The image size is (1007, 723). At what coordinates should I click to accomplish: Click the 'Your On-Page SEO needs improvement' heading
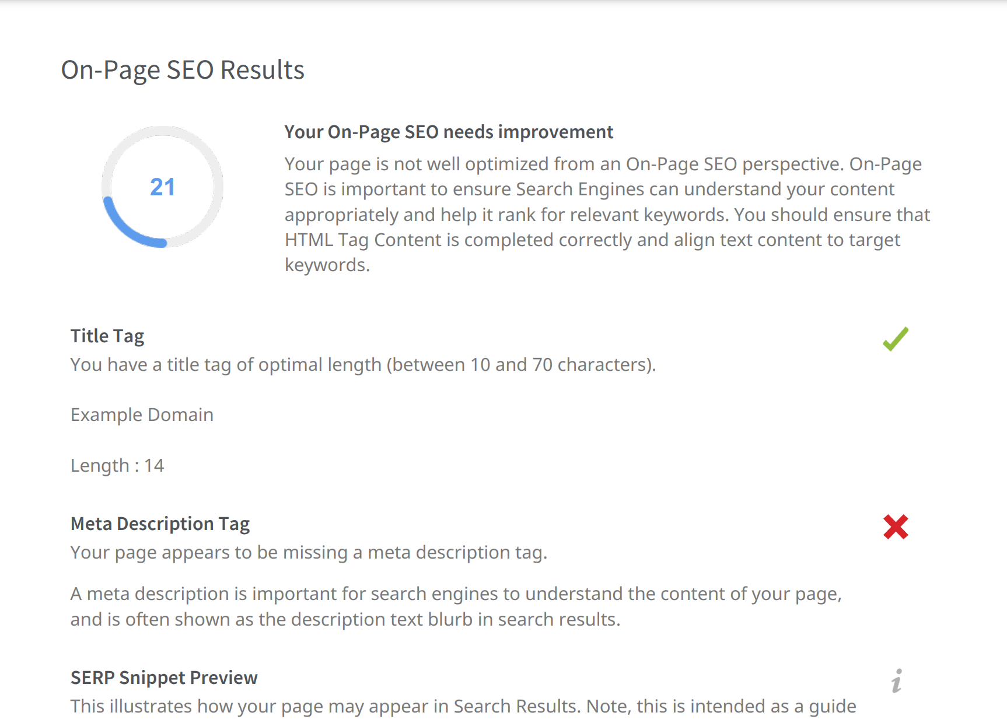[x=449, y=132]
